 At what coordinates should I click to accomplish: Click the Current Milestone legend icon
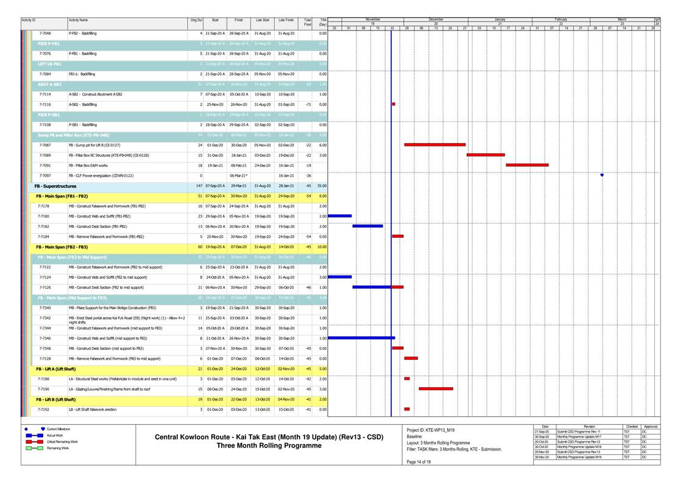click(43, 429)
